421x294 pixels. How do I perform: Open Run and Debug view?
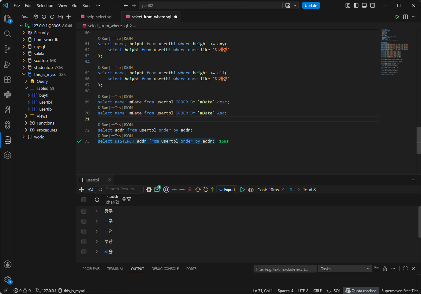(8, 64)
